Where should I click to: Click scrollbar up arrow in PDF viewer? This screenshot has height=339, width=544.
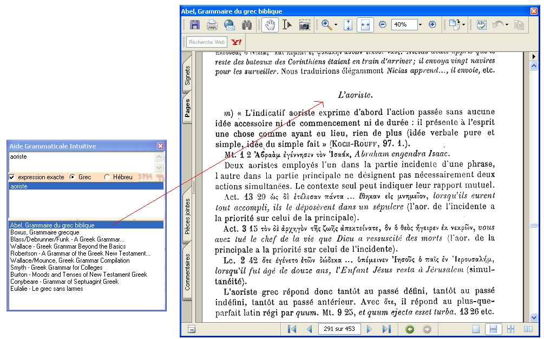point(534,66)
